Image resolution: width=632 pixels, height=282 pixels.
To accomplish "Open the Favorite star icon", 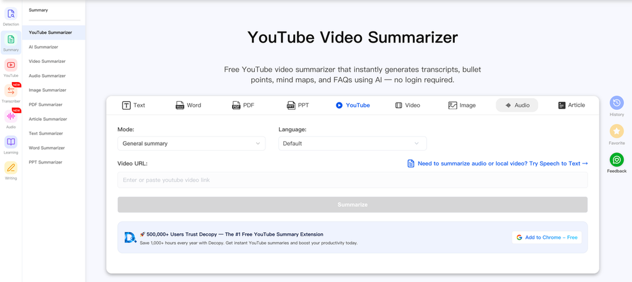I will (x=617, y=131).
